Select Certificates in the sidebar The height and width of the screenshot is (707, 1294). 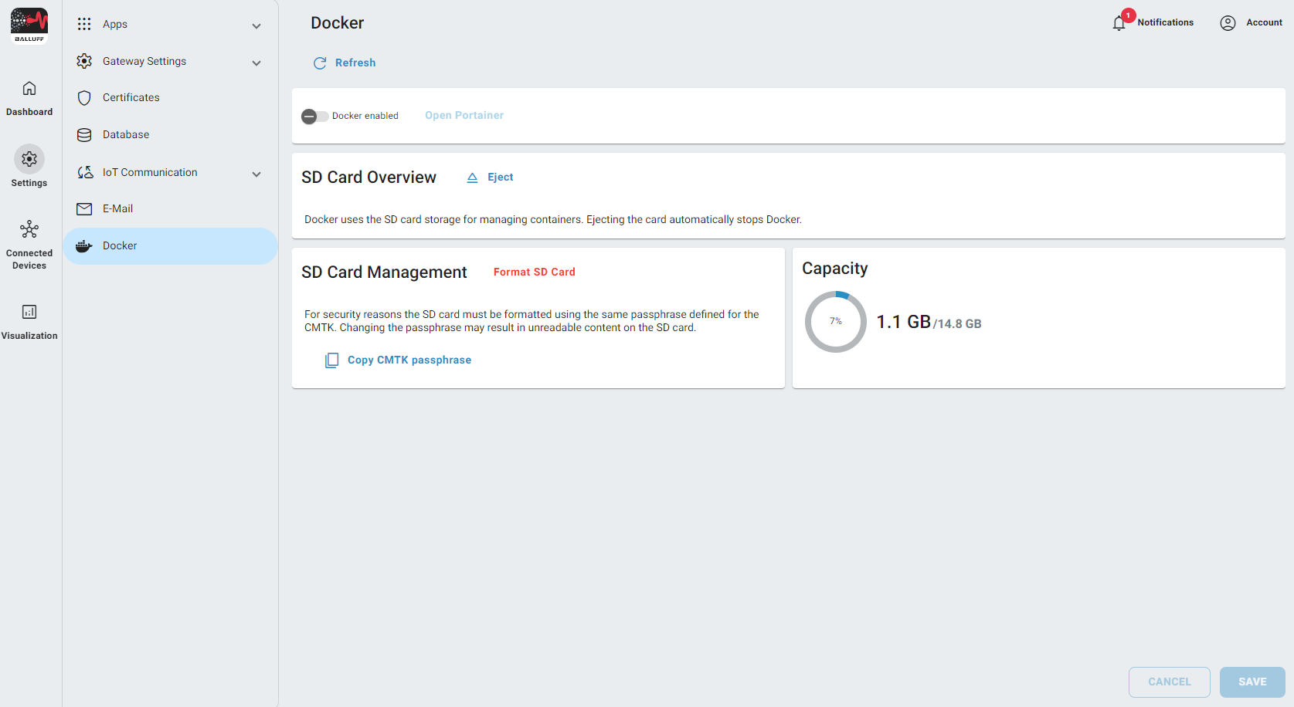click(x=131, y=98)
